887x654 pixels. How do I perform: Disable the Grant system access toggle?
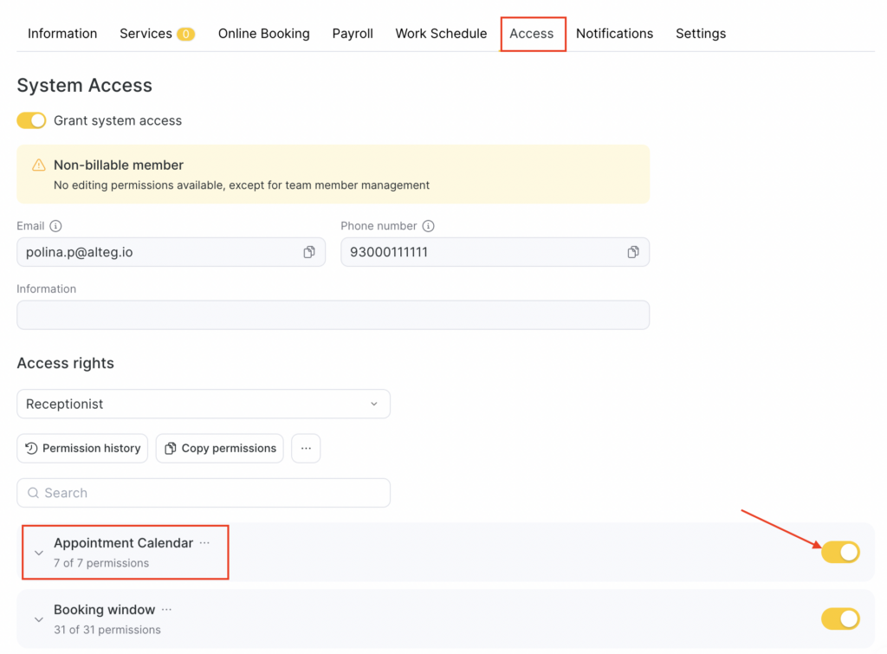31,120
